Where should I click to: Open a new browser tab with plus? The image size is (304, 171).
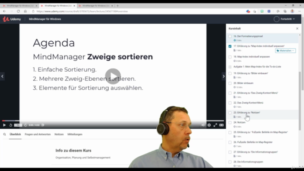117,6
